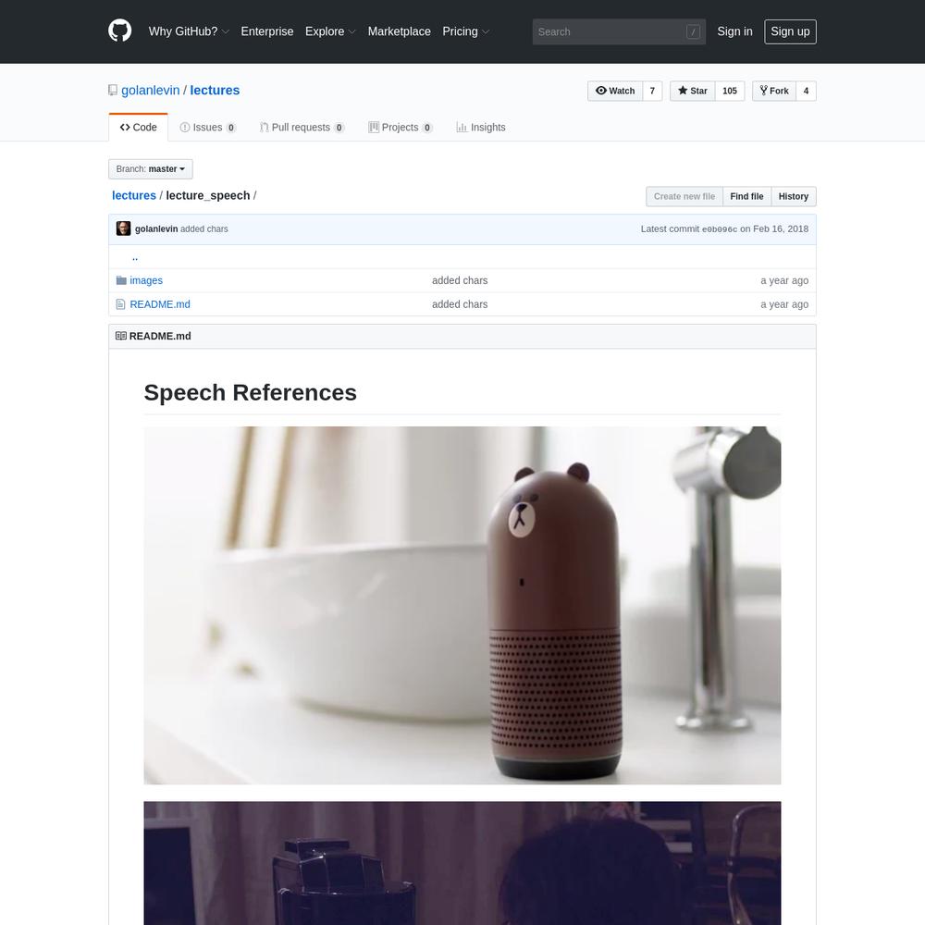Open the images folder link
This screenshot has height=925, width=925.
tap(146, 280)
